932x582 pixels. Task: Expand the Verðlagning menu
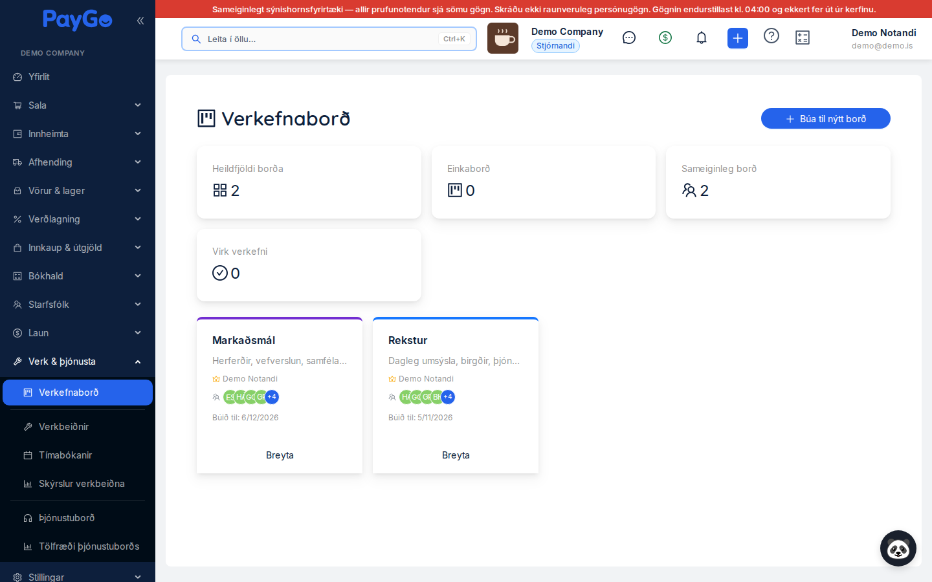[x=78, y=219]
